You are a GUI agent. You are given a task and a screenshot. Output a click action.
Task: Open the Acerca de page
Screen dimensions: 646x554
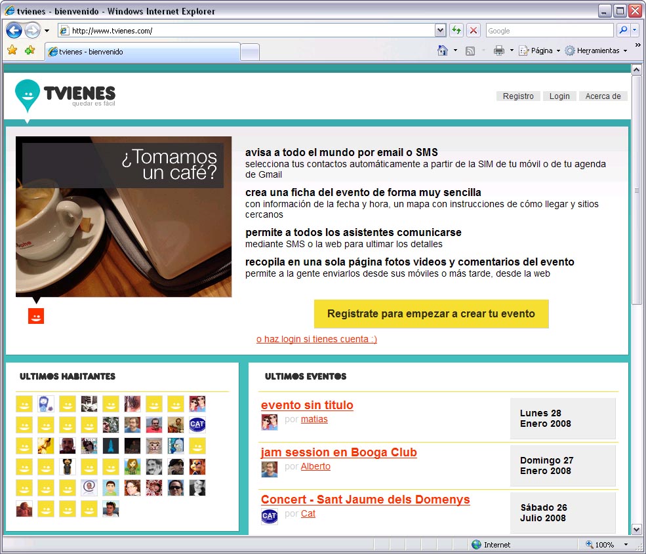point(603,96)
